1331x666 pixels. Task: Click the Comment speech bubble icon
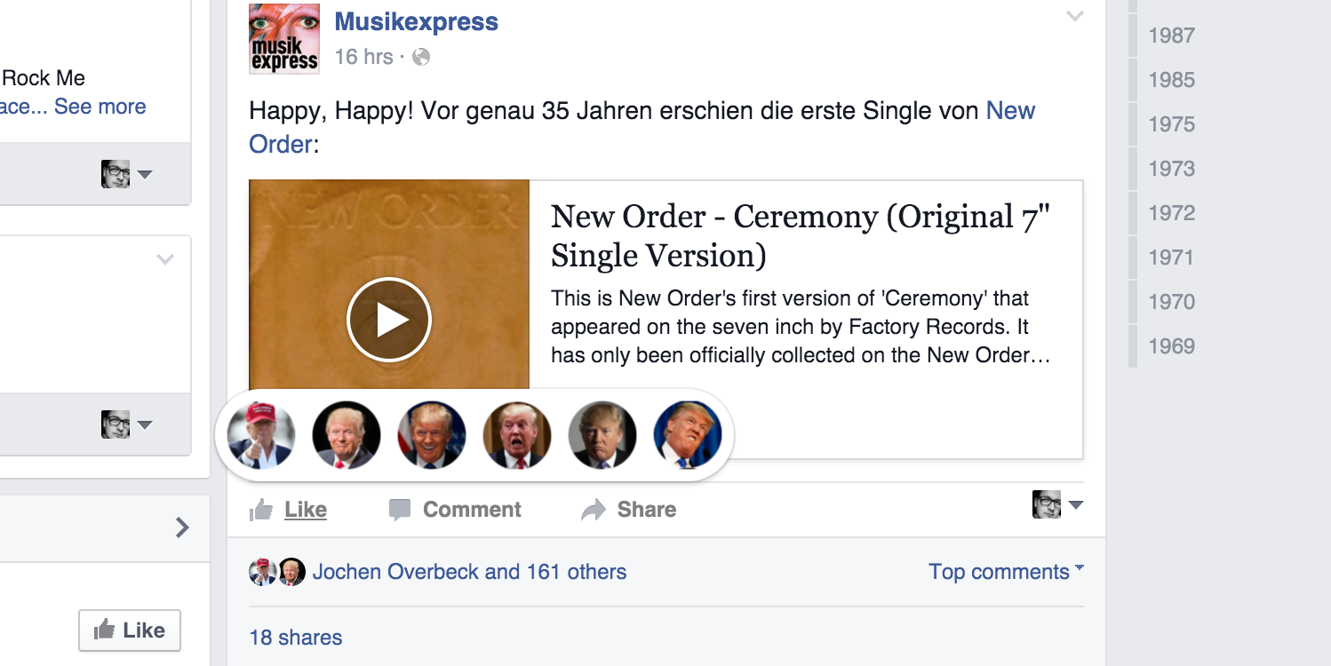[400, 510]
